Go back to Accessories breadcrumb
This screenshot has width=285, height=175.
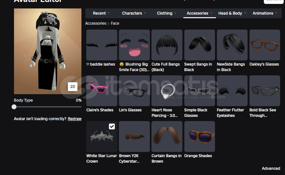point(96,23)
